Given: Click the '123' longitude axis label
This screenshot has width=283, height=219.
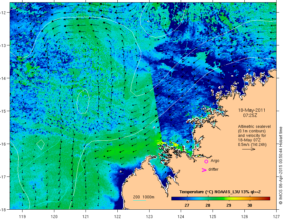Looking at the screenshot, I should 149,216.
